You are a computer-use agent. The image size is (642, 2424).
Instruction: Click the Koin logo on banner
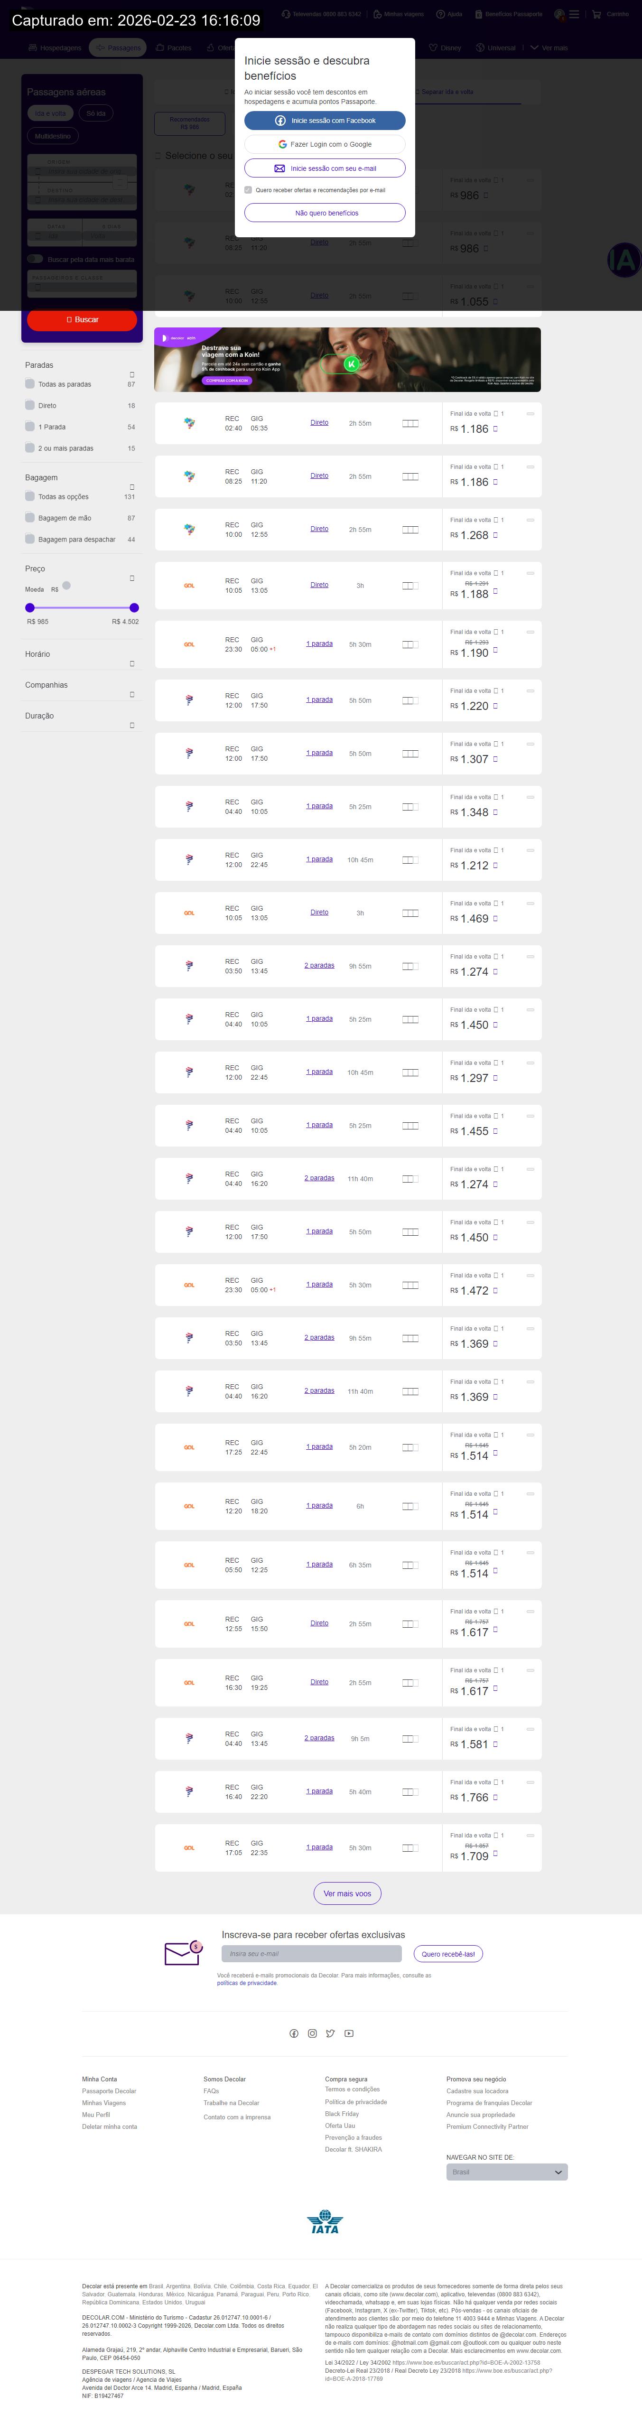point(351,364)
